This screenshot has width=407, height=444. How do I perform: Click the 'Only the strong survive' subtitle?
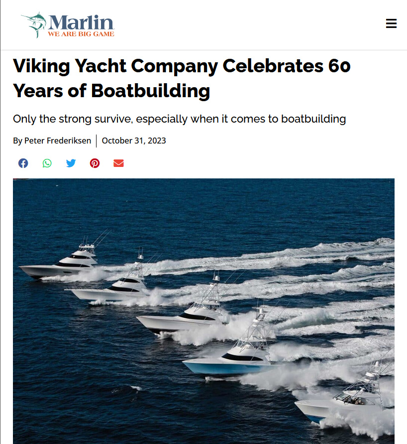pos(179,119)
